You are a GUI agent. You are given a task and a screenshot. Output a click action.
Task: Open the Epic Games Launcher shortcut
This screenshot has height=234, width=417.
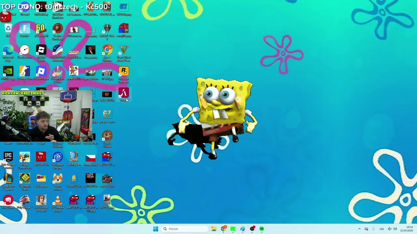coord(8,161)
